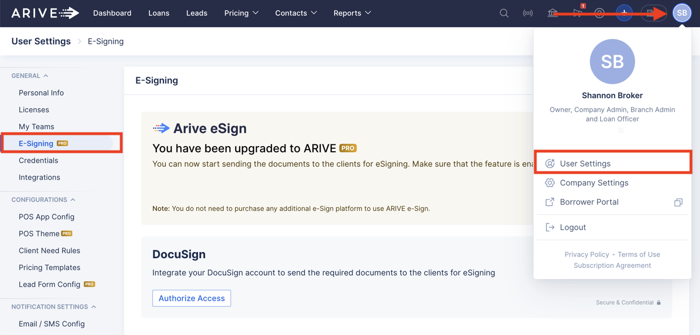Open the help question mark icon
The image size is (700, 335).
[600, 13]
